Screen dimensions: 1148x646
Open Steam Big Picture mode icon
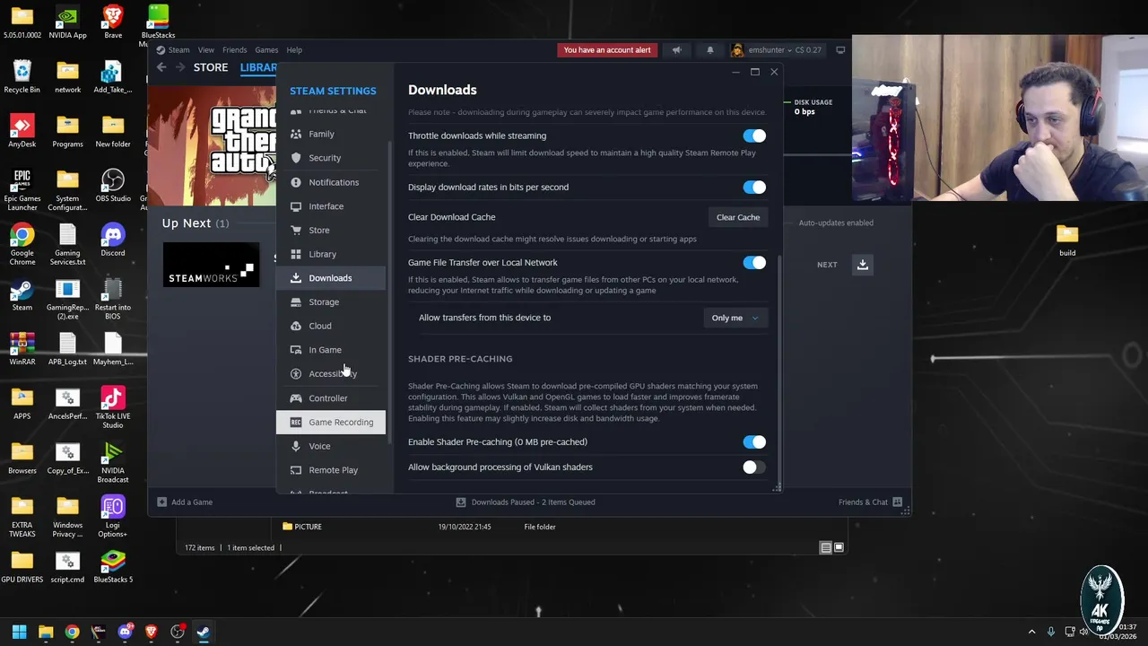pyautogui.click(x=840, y=50)
